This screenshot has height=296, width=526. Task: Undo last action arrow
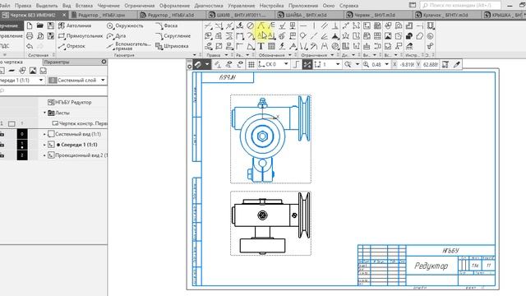pos(30,46)
